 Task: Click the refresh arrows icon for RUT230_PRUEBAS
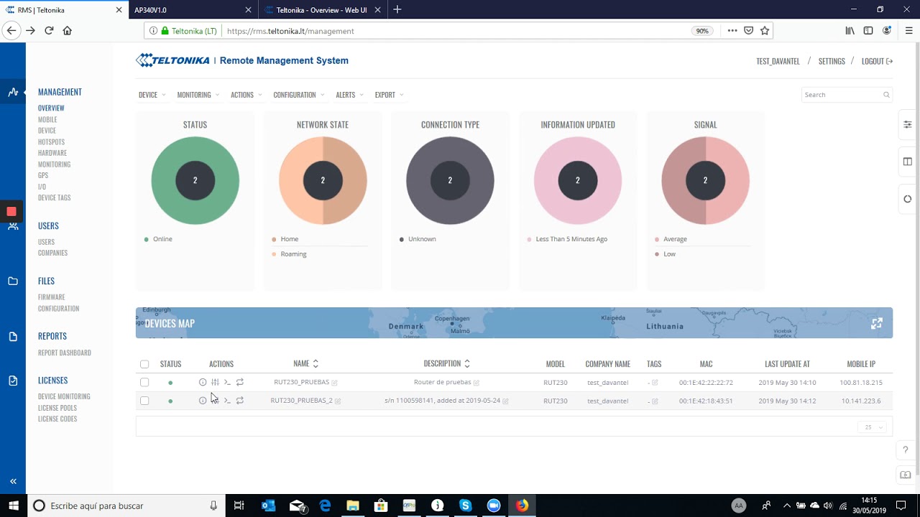(240, 383)
